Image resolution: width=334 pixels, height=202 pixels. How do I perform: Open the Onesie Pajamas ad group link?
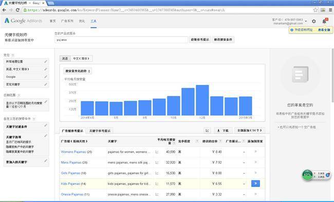72,194
